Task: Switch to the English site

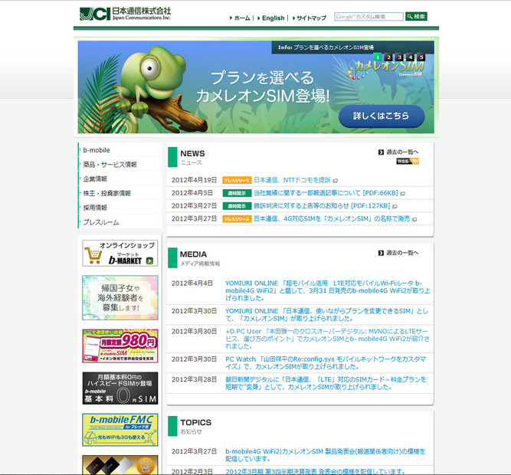Action: [273, 18]
